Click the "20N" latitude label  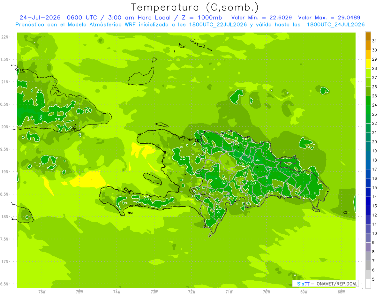pyautogui.click(x=5, y=127)
